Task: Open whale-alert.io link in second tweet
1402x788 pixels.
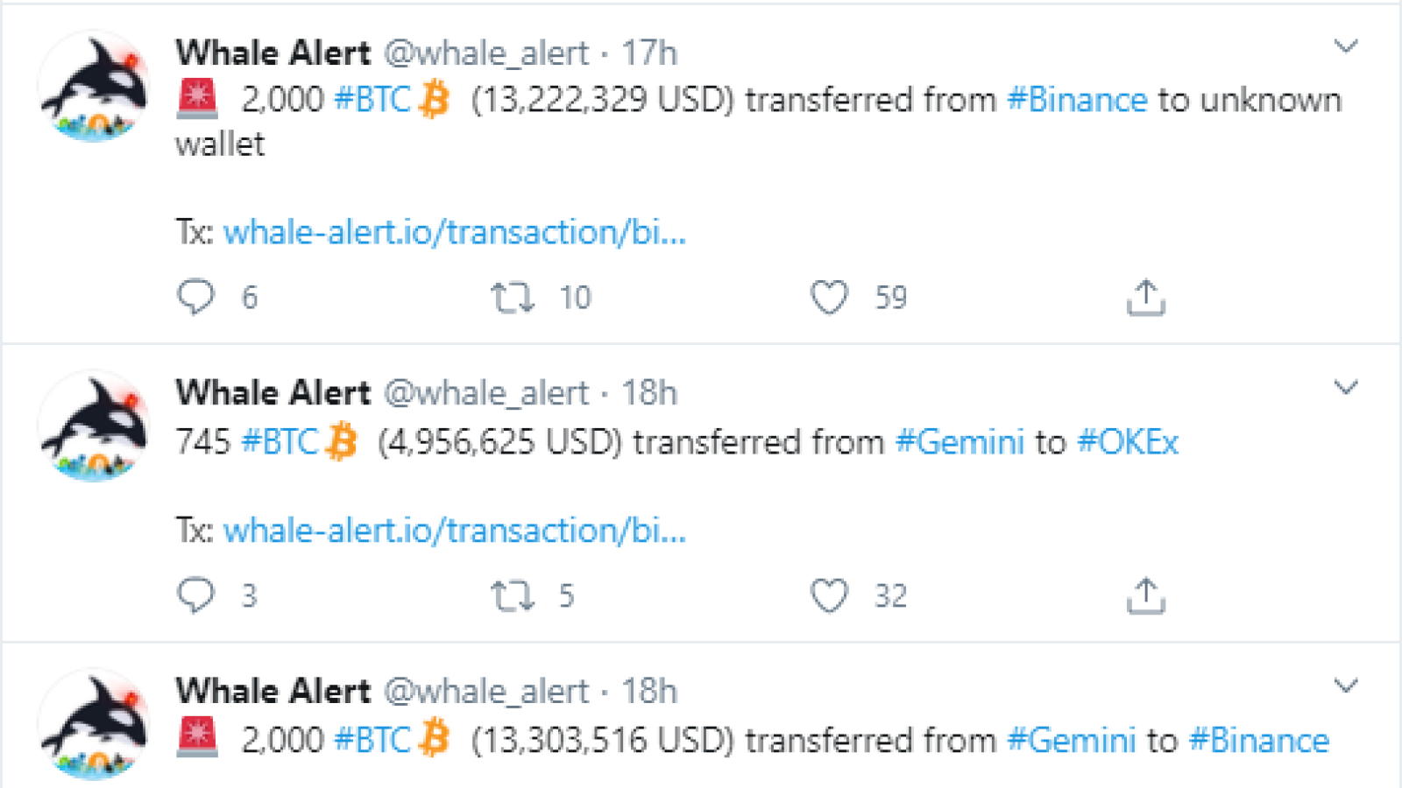Action: [x=455, y=531]
